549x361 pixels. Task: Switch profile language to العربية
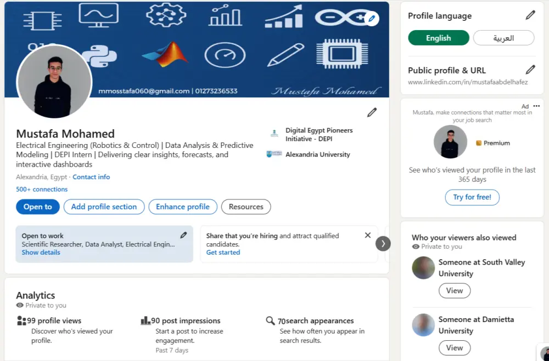tap(503, 38)
